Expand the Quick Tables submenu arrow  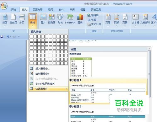pos(66,89)
